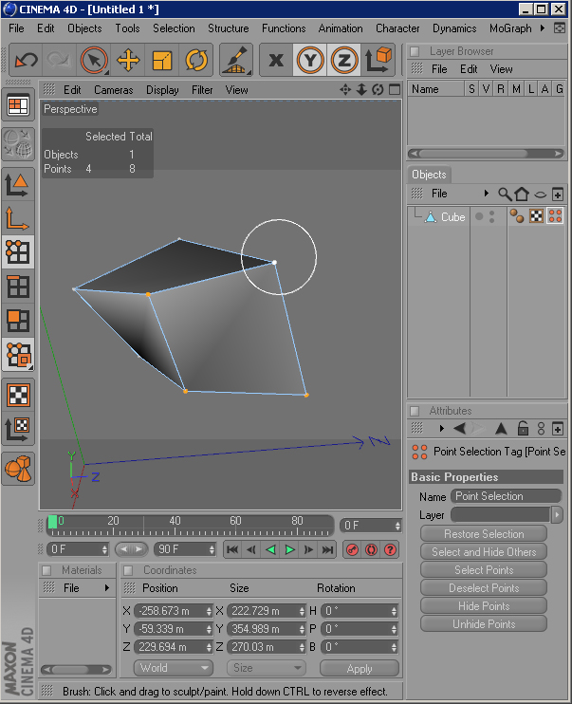Image resolution: width=572 pixels, height=704 pixels.
Task: Activate the Brush sculpt tool
Action: pyautogui.click(x=236, y=60)
